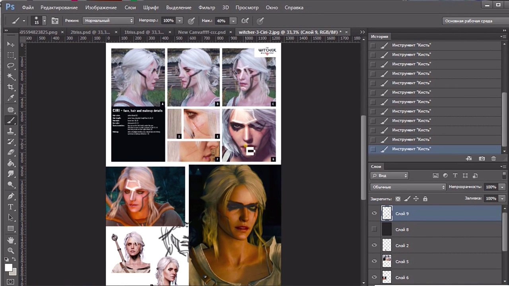Select the Paint Bucket tool

tap(11, 163)
